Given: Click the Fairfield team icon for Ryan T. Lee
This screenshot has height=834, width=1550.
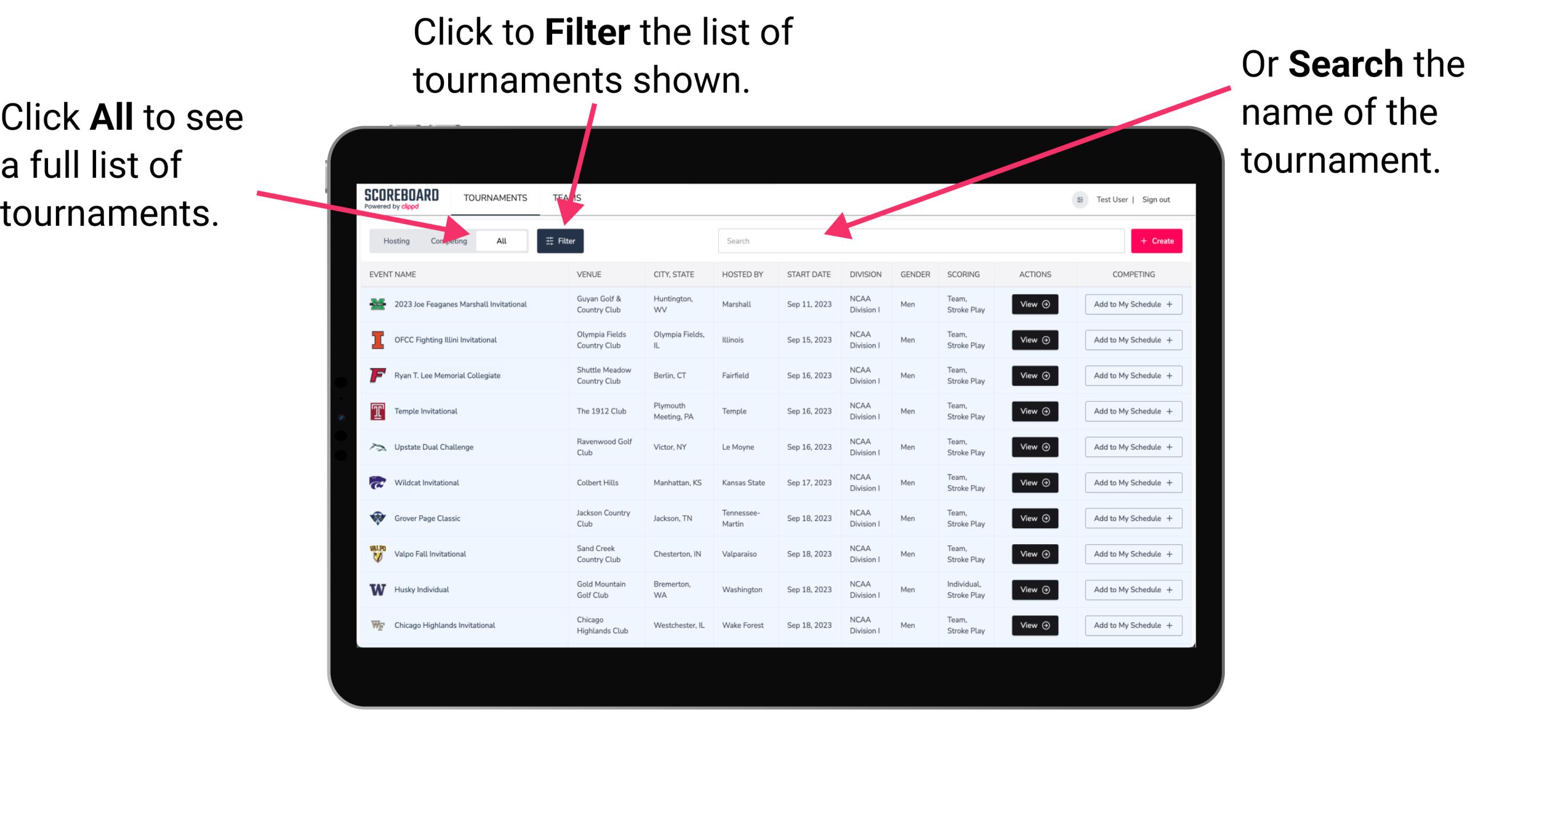Looking at the screenshot, I should (378, 376).
